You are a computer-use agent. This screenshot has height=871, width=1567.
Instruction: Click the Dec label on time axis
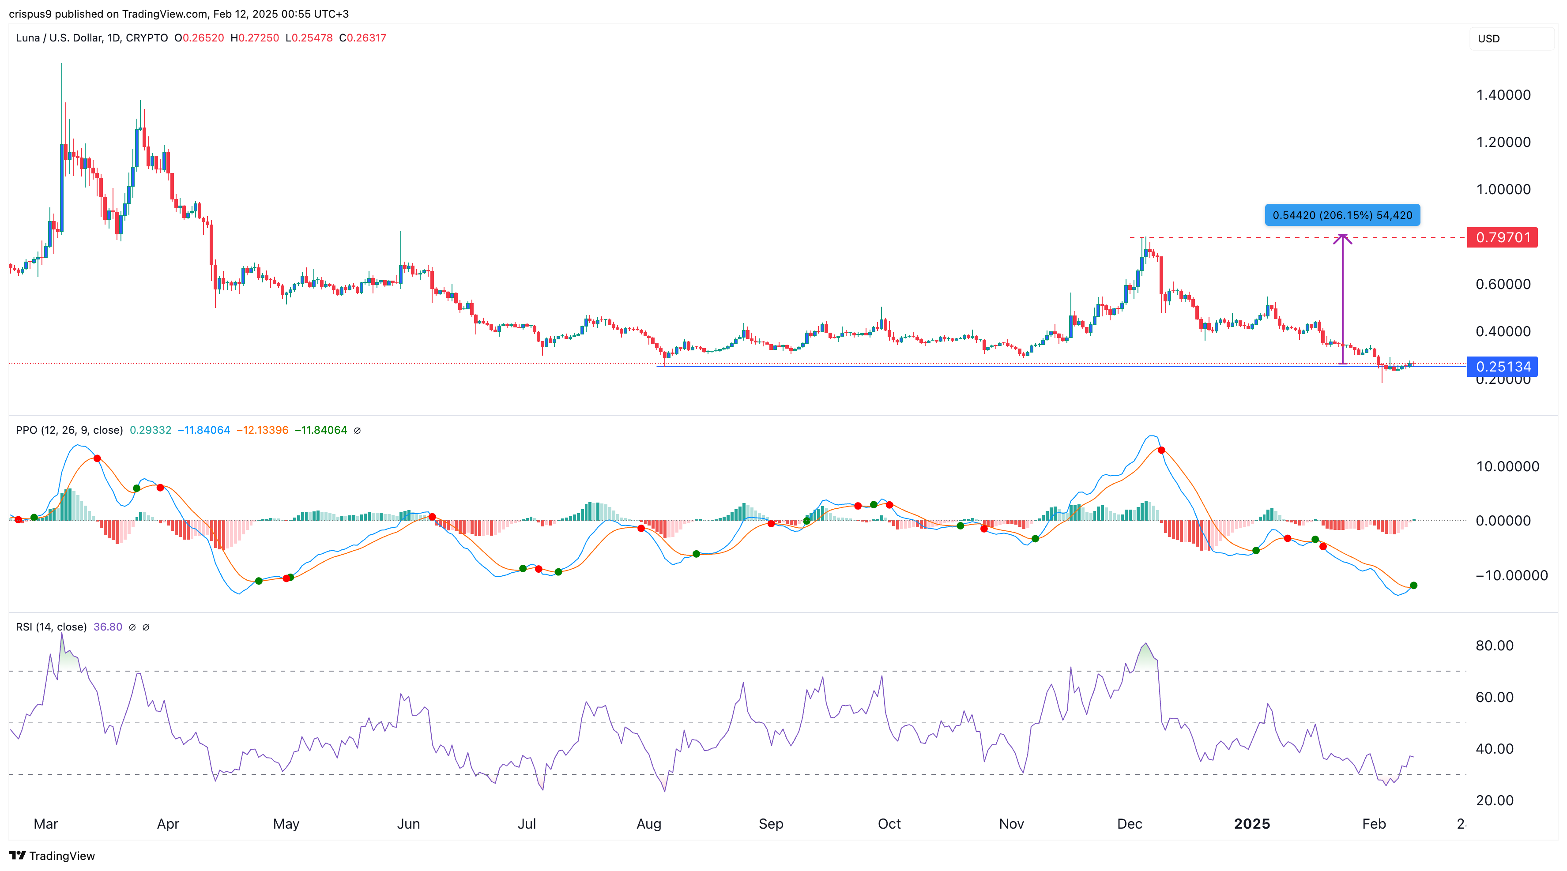tap(1130, 824)
